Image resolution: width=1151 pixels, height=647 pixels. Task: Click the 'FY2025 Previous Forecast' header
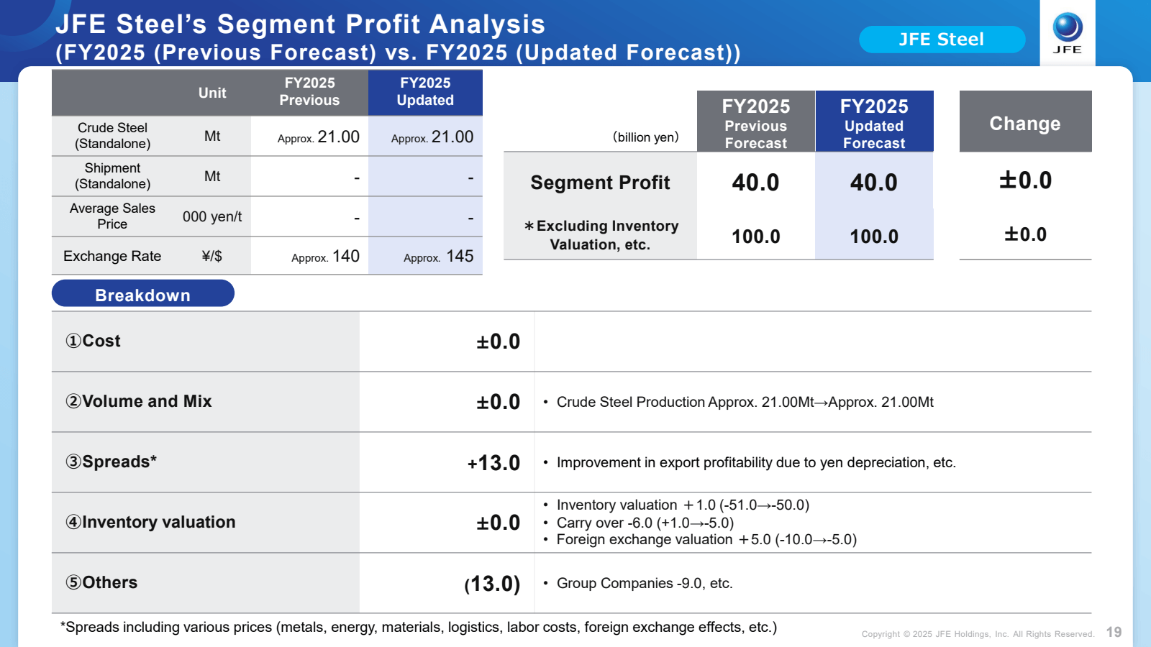coord(756,123)
